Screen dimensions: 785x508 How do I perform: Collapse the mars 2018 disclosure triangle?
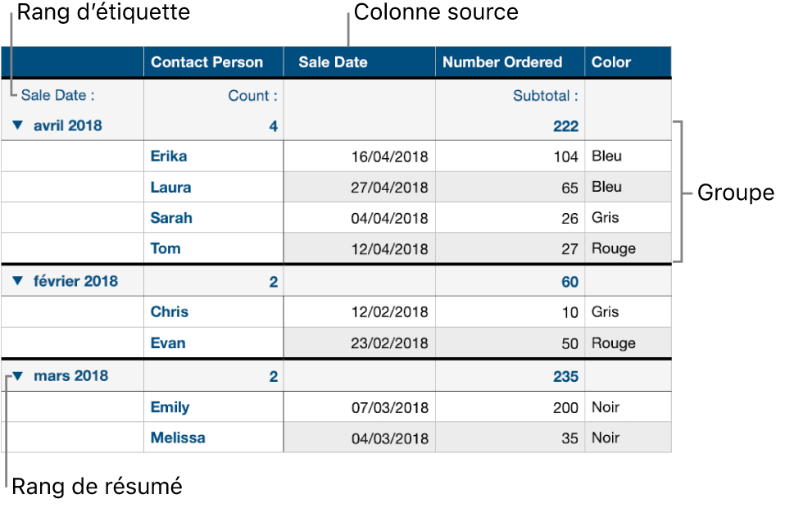[x=20, y=376]
